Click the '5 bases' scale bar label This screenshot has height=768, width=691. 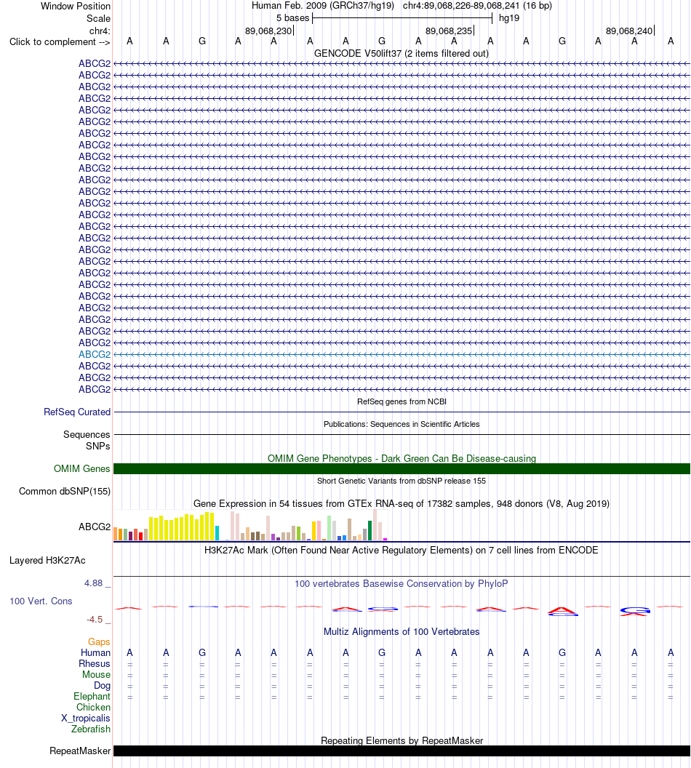(293, 18)
